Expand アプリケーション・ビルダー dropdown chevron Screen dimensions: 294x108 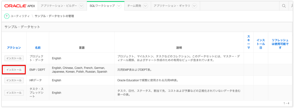click(81, 6)
